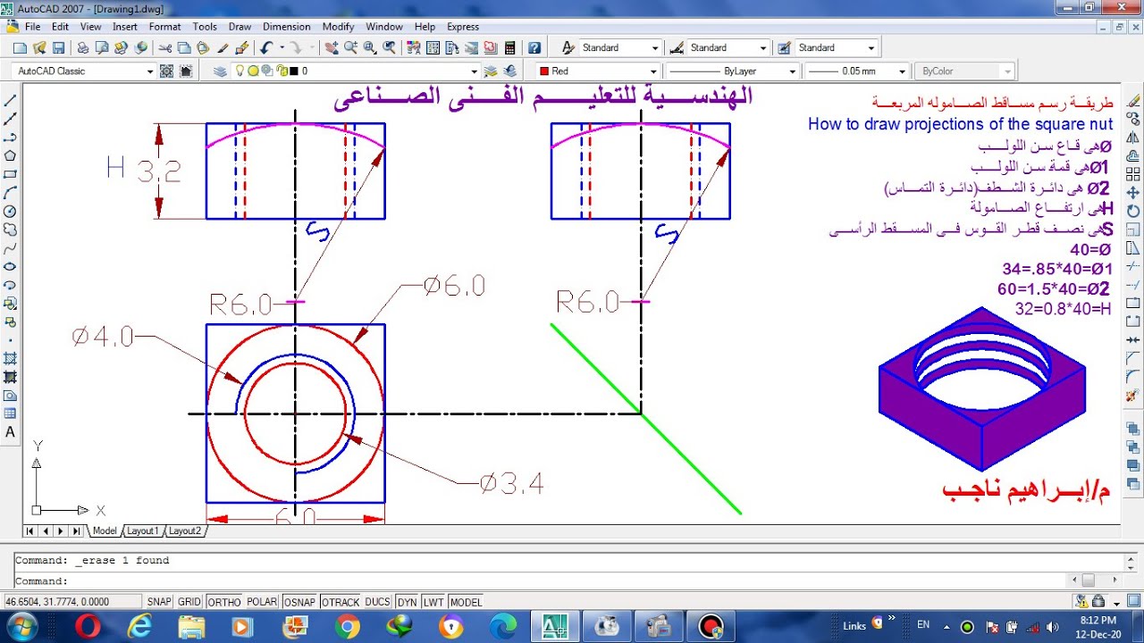
Task: Open Google Chrome from taskbar
Action: (x=348, y=627)
